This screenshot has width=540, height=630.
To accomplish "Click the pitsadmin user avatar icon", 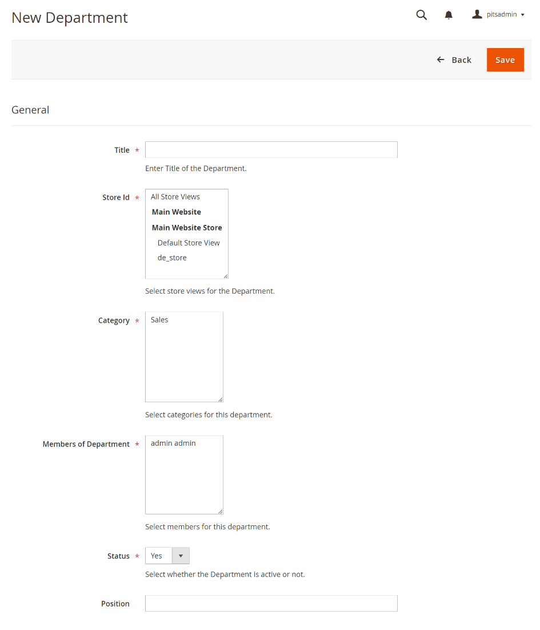I will coord(477,14).
